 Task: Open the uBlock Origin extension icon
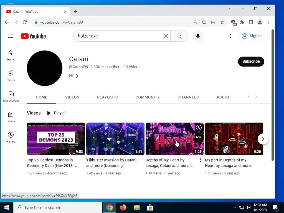234,23
